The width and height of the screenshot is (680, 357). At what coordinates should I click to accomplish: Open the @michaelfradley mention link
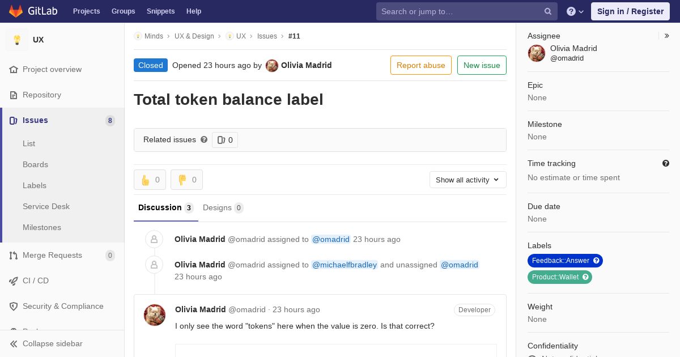(345, 265)
